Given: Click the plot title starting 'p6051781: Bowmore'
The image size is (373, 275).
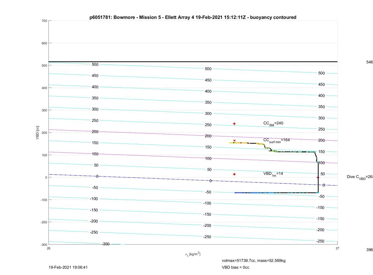Looking at the screenshot, I should tap(193, 17).
